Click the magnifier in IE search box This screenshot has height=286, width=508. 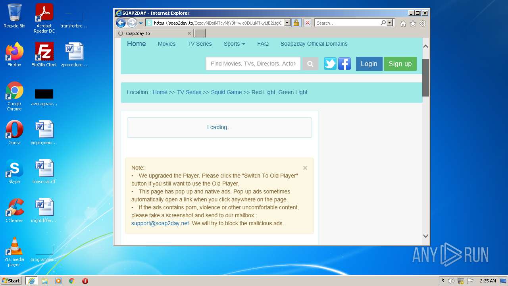point(383,23)
